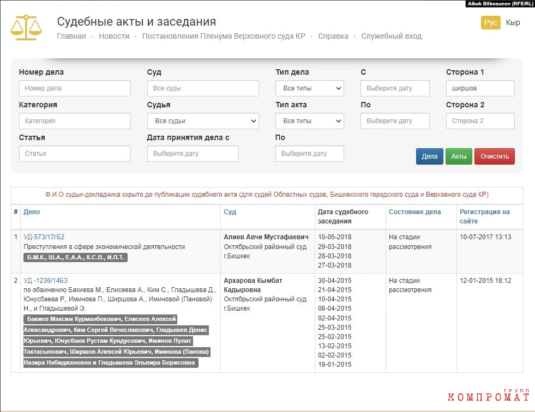Sort by Регистрация на сайте header

[x=484, y=216]
